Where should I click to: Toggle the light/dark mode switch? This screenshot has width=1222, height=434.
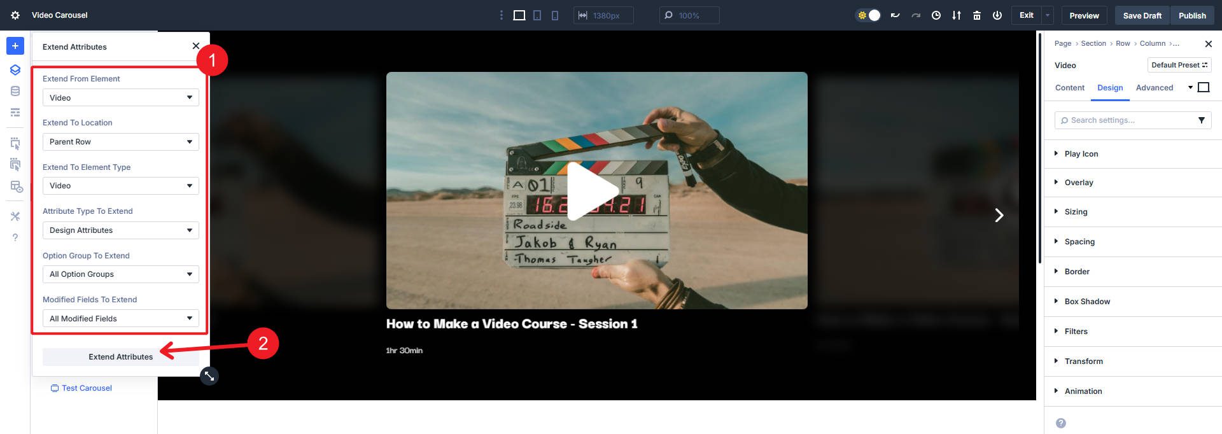[869, 15]
